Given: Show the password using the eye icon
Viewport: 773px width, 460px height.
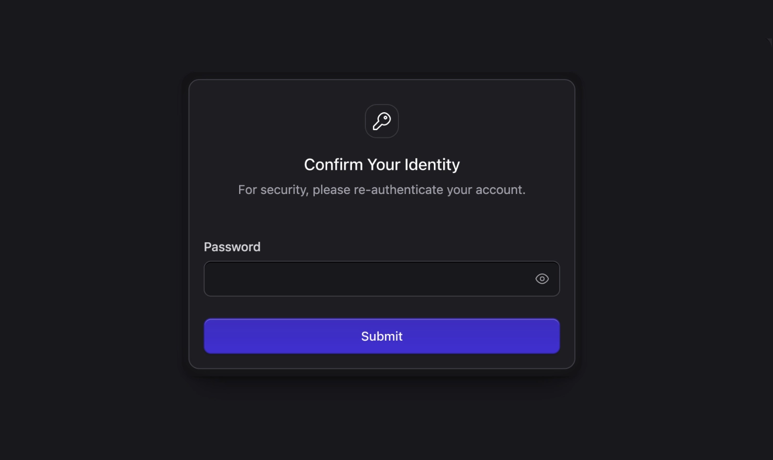Looking at the screenshot, I should click(542, 279).
